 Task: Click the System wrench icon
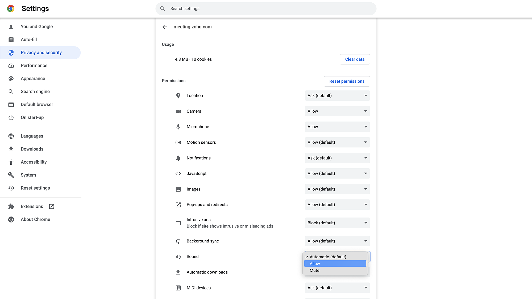coord(11,175)
